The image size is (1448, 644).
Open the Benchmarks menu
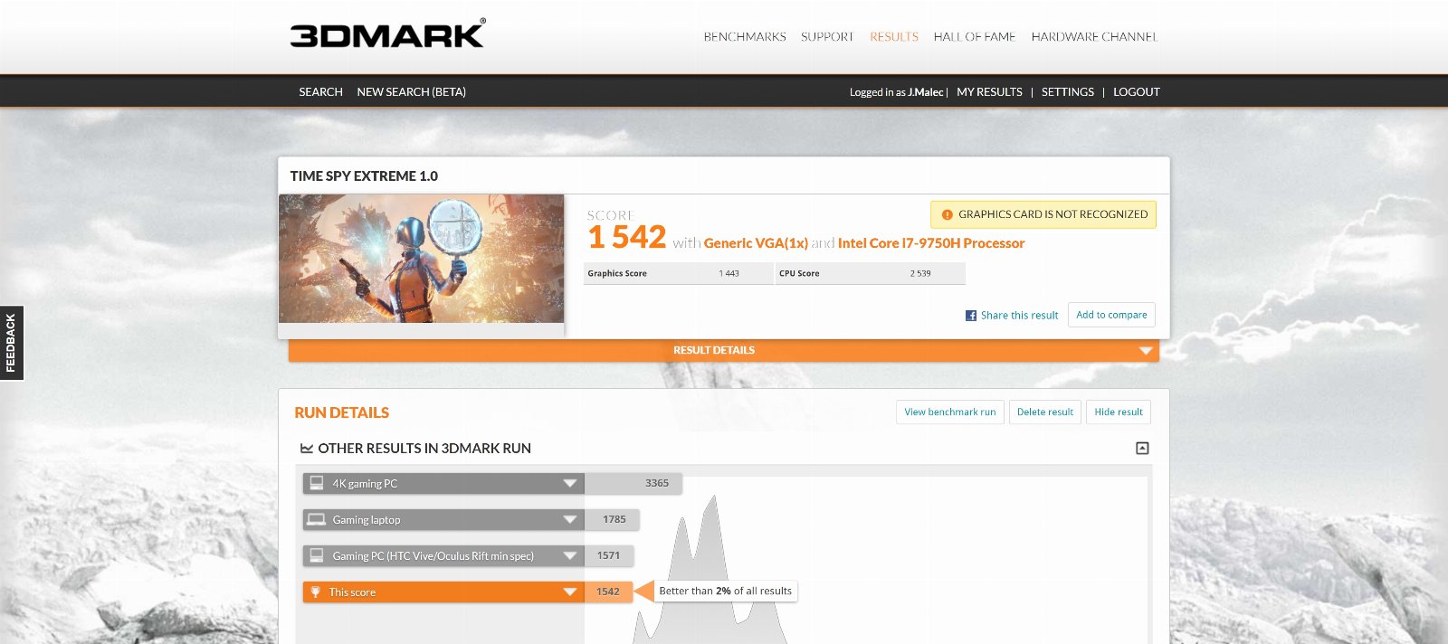[x=745, y=37]
